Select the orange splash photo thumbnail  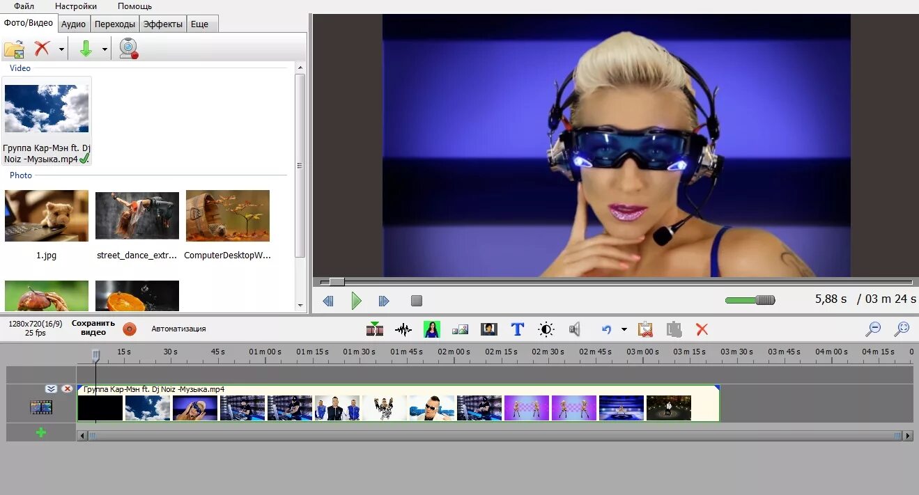click(x=137, y=296)
